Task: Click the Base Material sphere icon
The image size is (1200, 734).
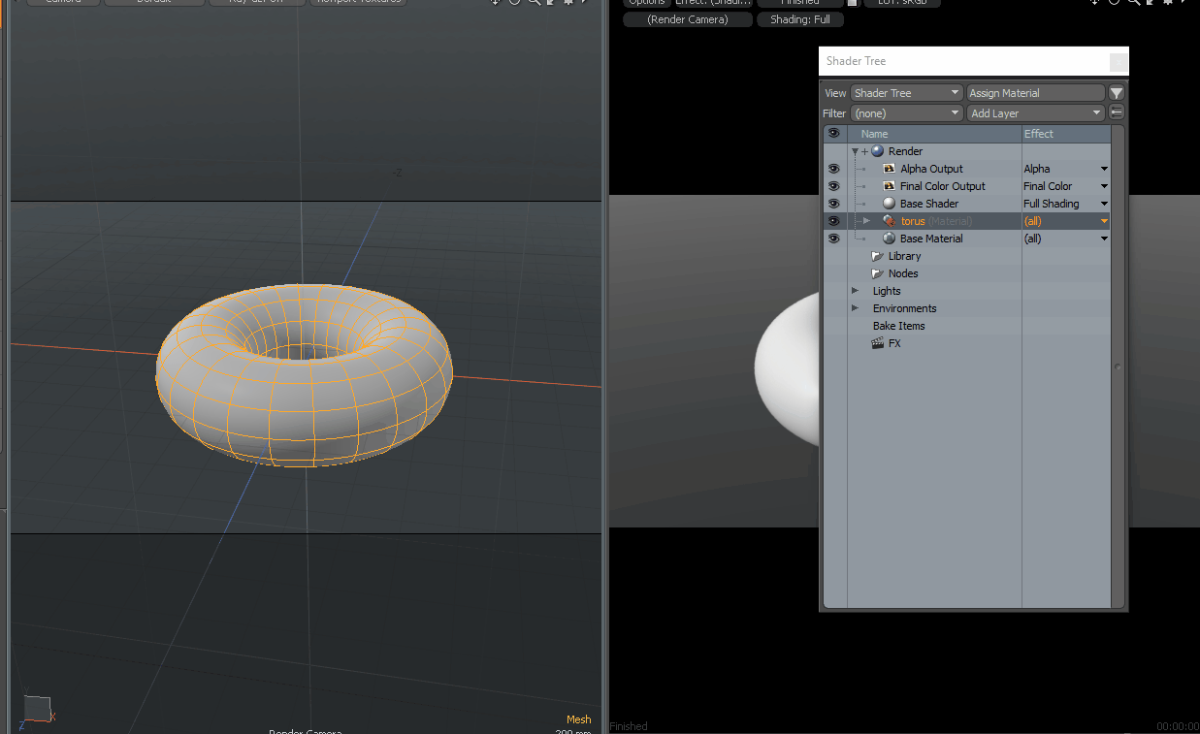Action: (890, 239)
